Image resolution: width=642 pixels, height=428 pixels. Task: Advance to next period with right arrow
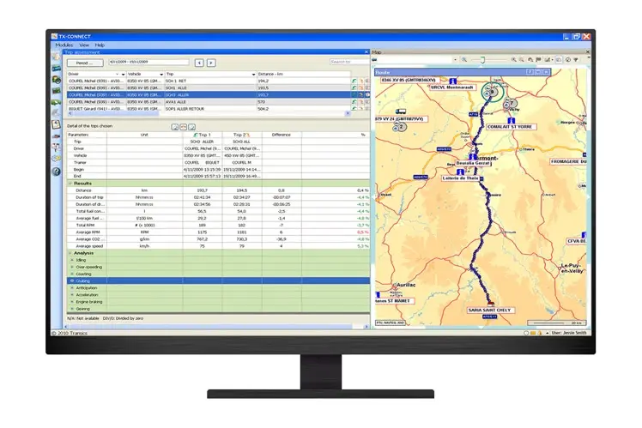[x=211, y=62]
